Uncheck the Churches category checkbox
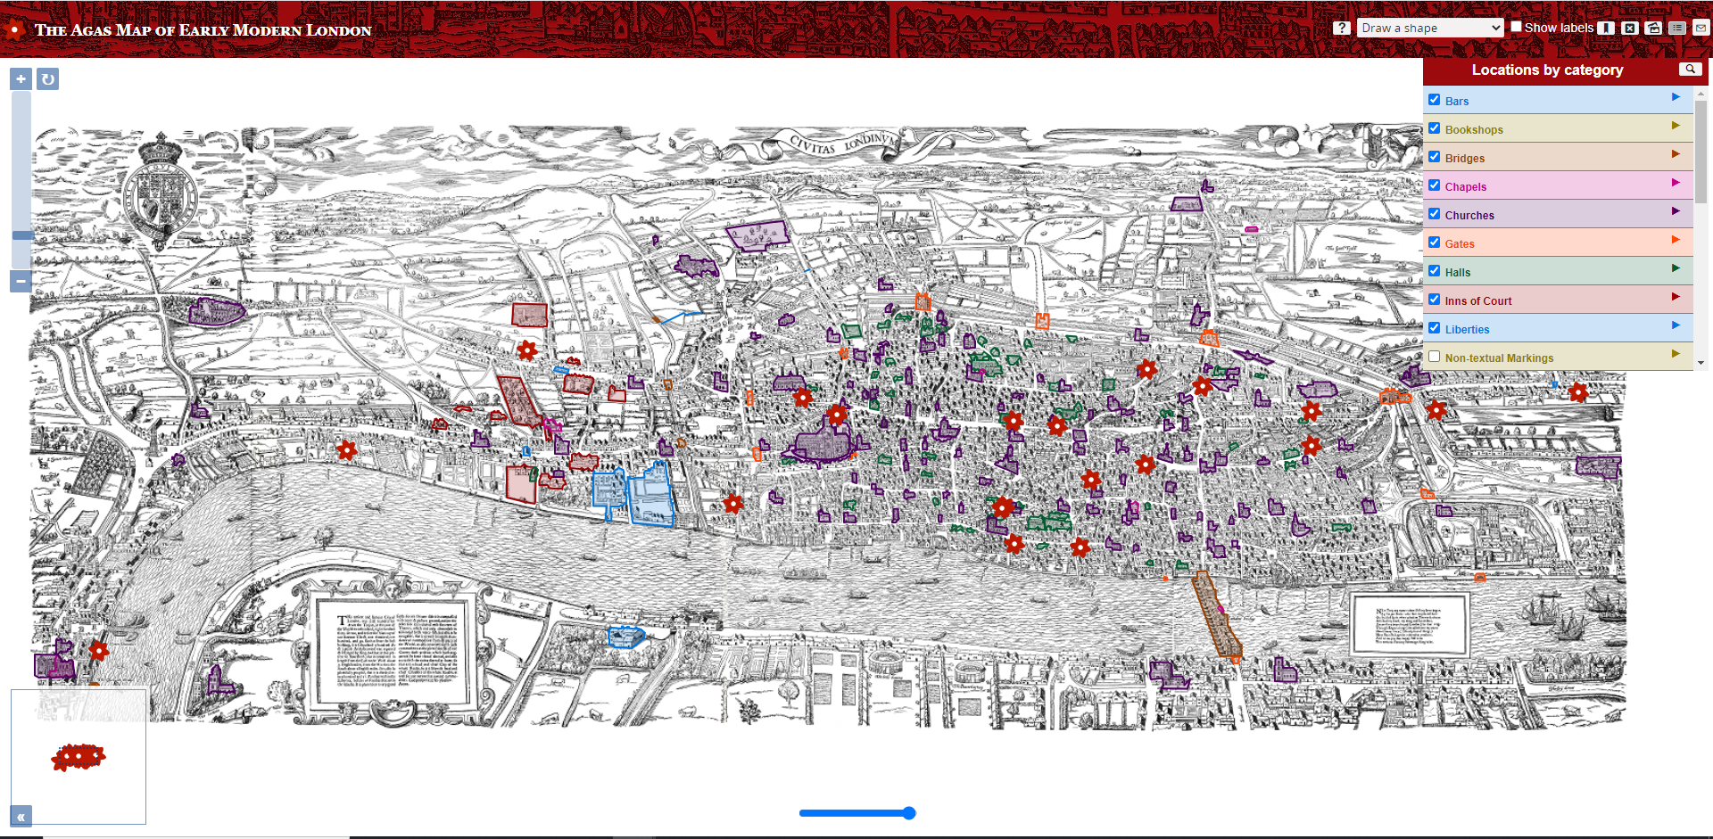1713x839 pixels. (1435, 214)
